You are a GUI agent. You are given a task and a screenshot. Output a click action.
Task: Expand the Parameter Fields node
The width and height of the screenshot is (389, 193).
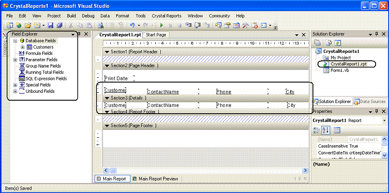click(x=15, y=59)
